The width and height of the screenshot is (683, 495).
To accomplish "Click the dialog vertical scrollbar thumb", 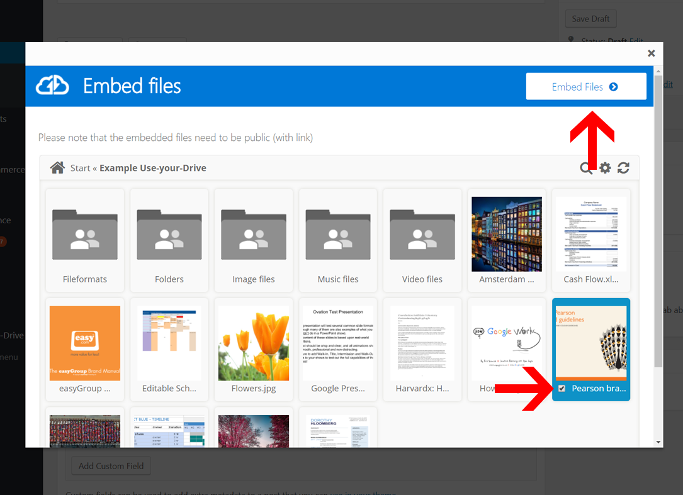I will tap(658, 221).
